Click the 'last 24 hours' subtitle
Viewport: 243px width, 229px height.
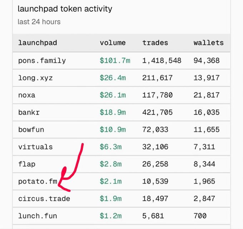[x=39, y=22]
